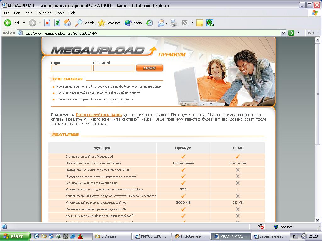This screenshot has width=322, height=241.
Task: Launch ICQ Pro from toolbar
Action: [210, 23]
